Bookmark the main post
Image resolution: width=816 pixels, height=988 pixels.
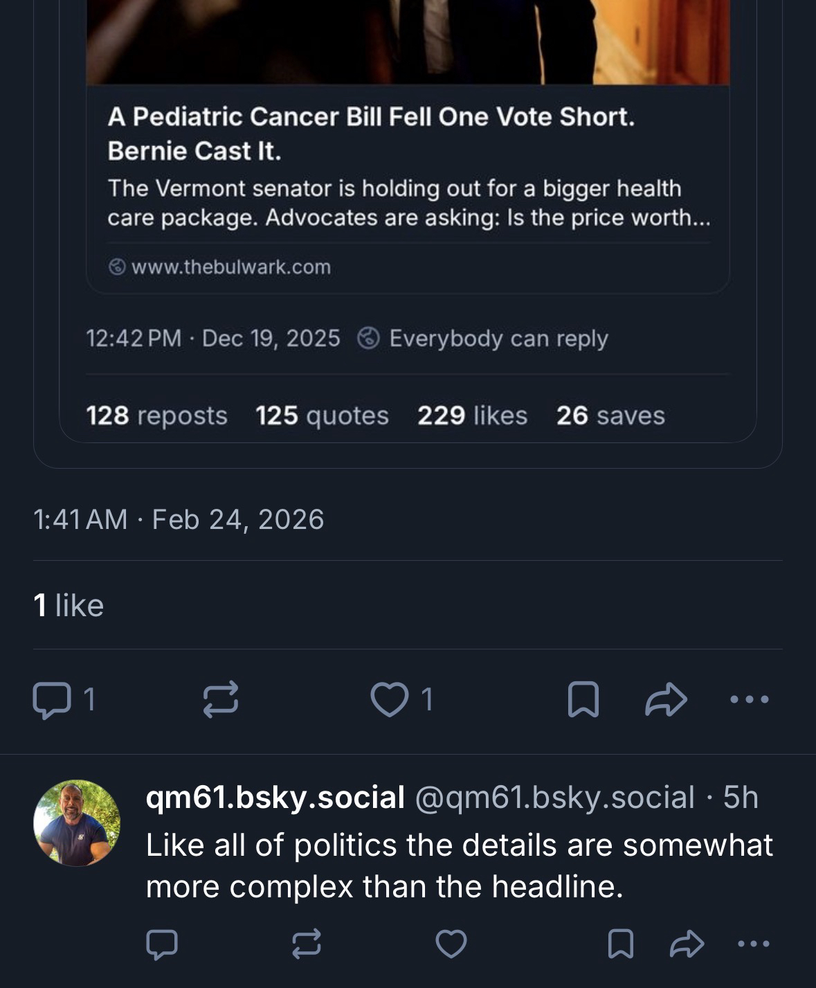pos(583,699)
